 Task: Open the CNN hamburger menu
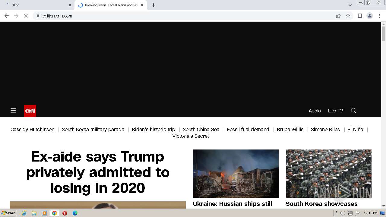(x=13, y=111)
